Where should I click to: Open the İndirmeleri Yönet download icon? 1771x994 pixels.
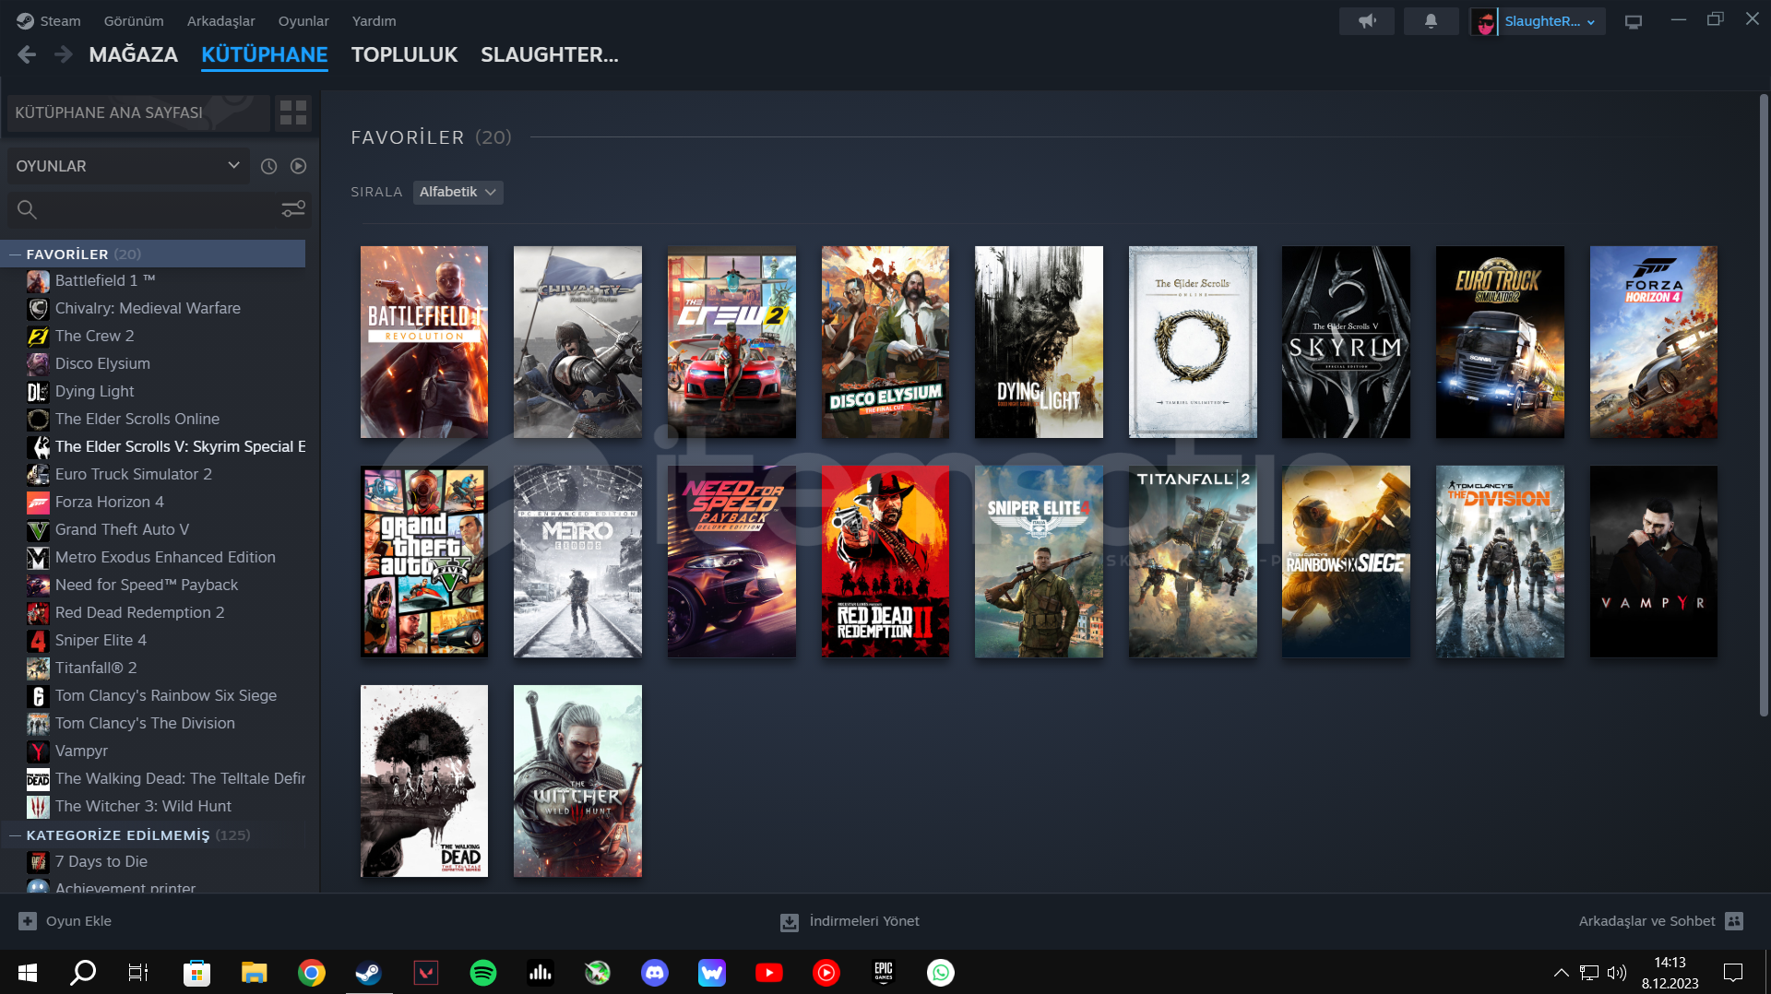(790, 922)
